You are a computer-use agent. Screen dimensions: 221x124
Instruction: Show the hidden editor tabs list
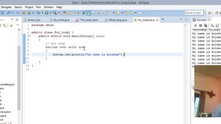pos(163,20)
